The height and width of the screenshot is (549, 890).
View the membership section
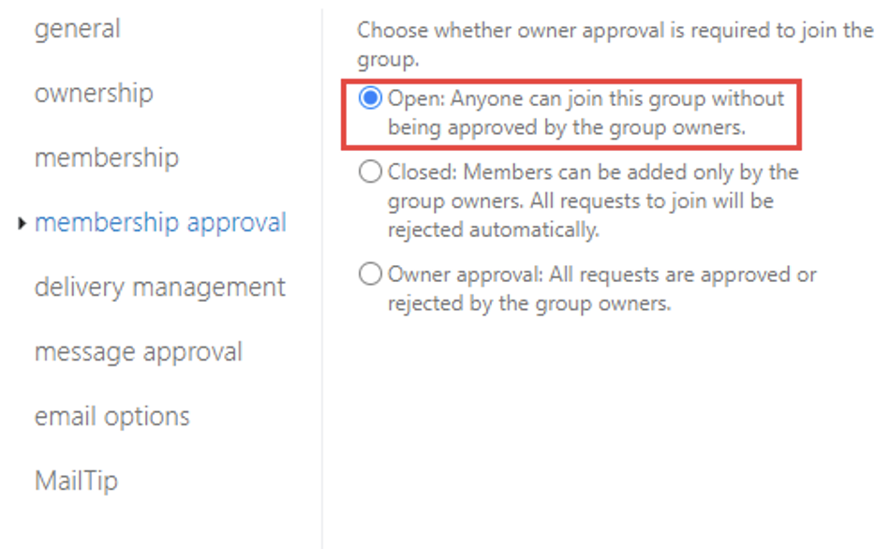pos(106,157)
